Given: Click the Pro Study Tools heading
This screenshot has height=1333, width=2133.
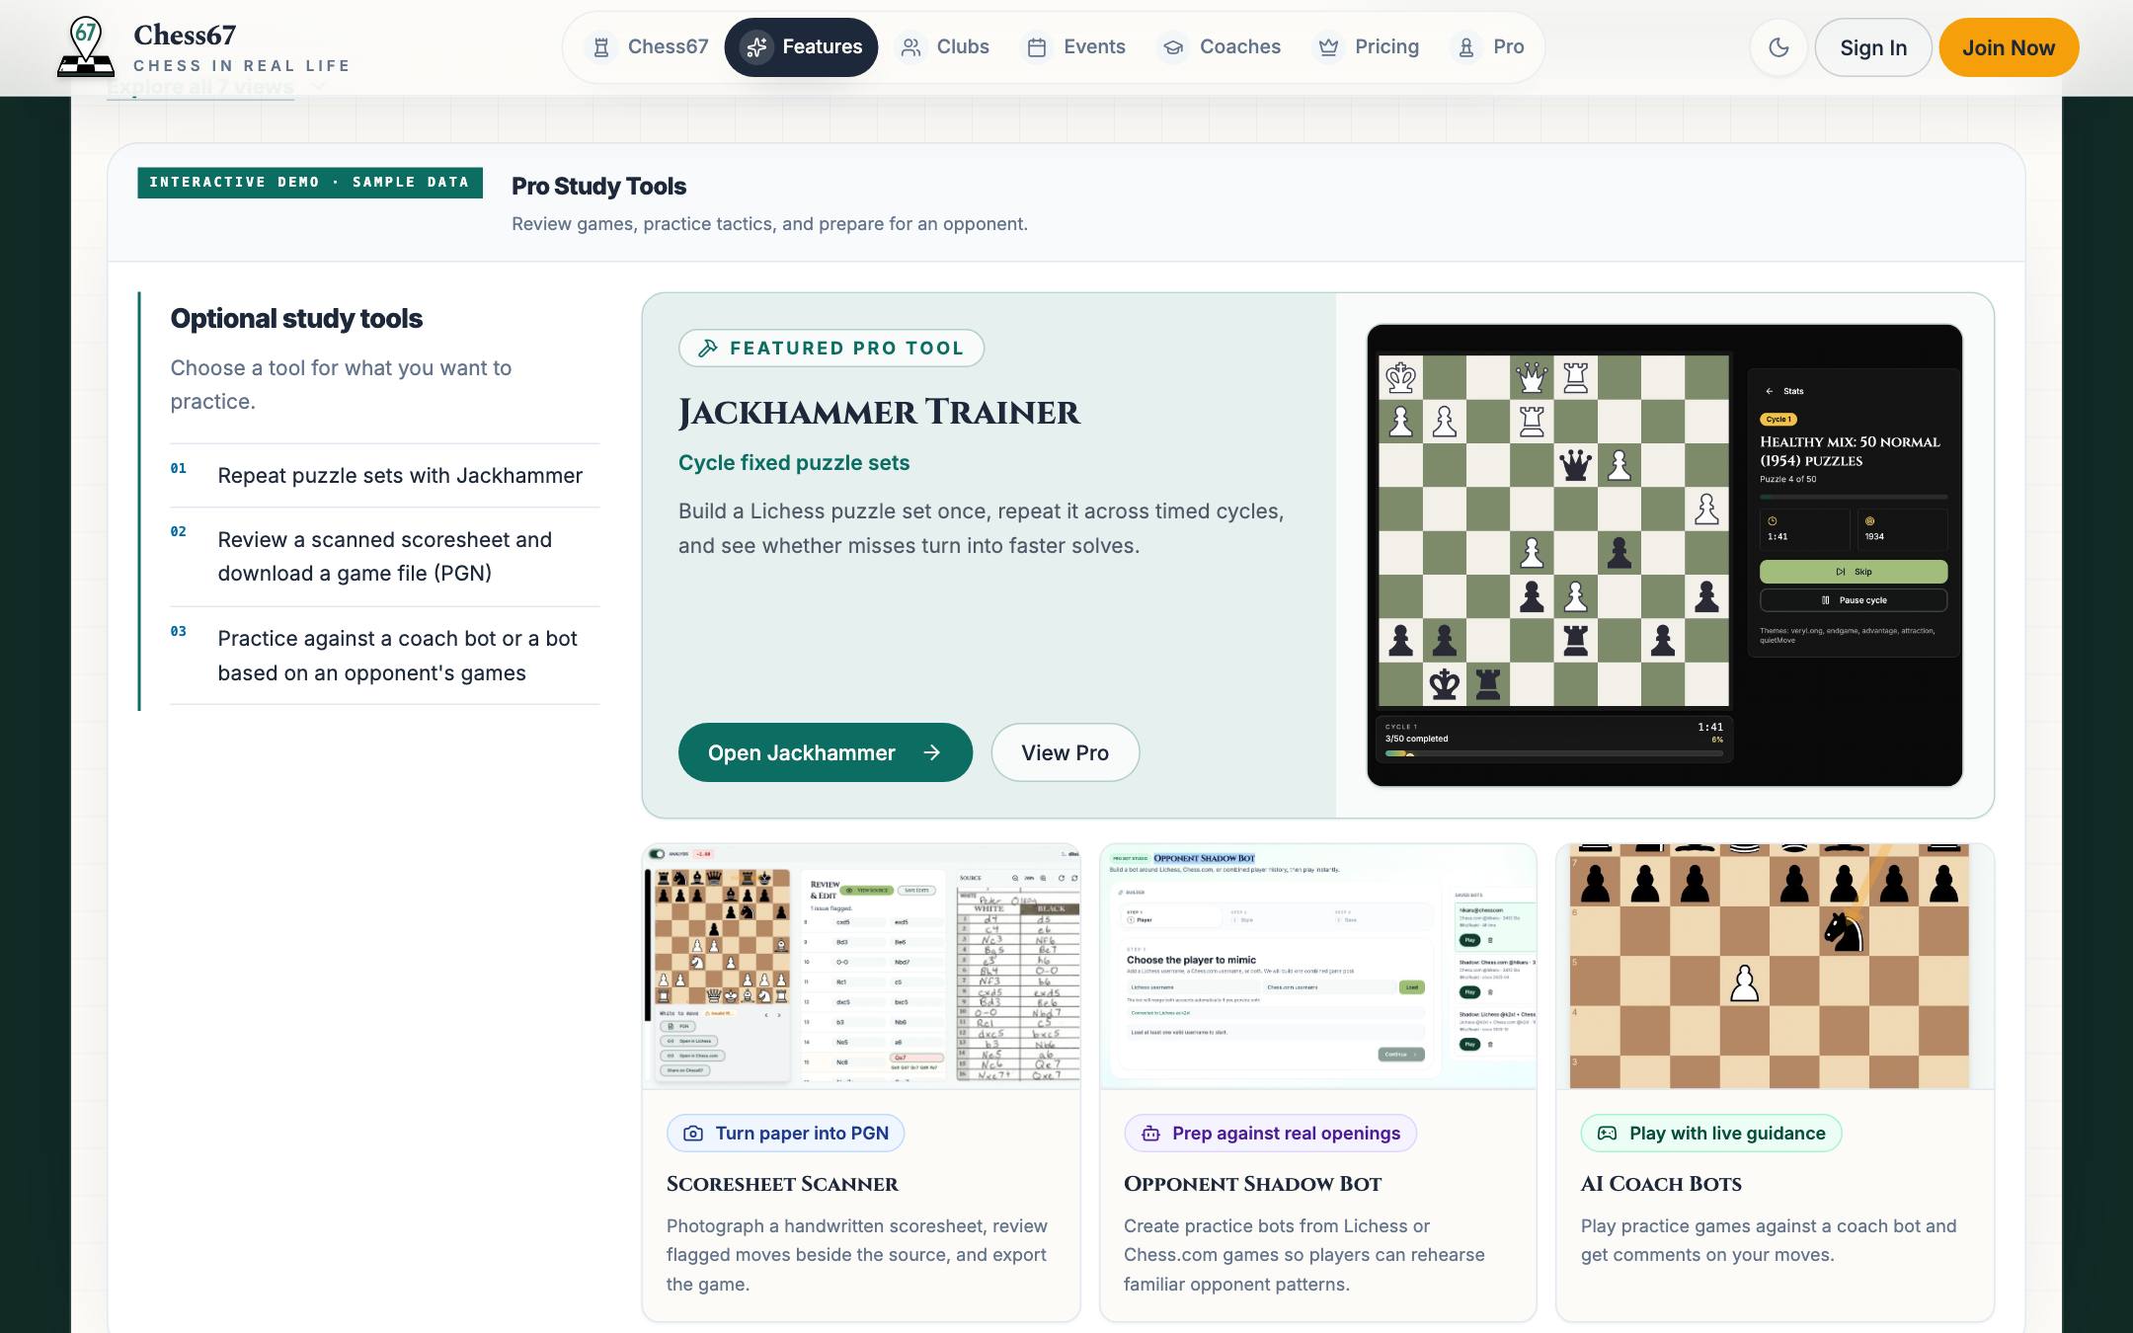Looking at the screenshot, I should tap(598, 186).
